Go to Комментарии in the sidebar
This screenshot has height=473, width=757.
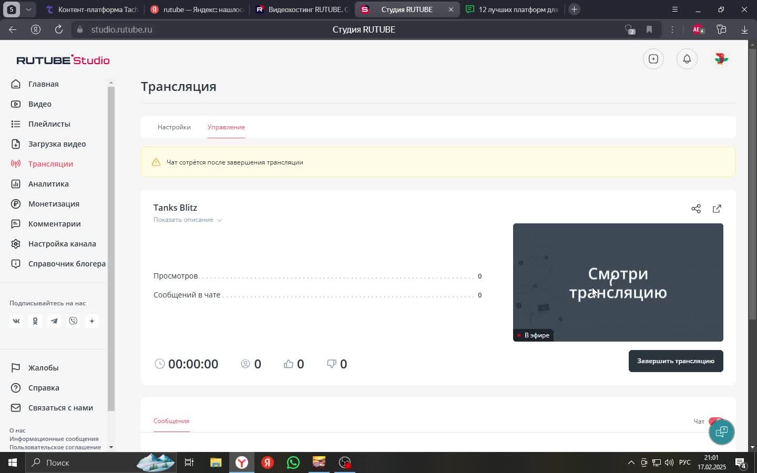pyautogui.click(x=46, y=224)
